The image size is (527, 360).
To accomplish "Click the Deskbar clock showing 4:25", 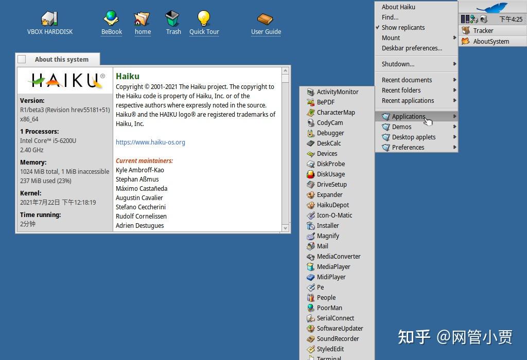I will click(511, 20).
